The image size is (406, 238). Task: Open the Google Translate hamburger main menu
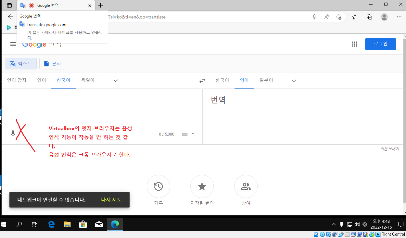pos(13,44)
